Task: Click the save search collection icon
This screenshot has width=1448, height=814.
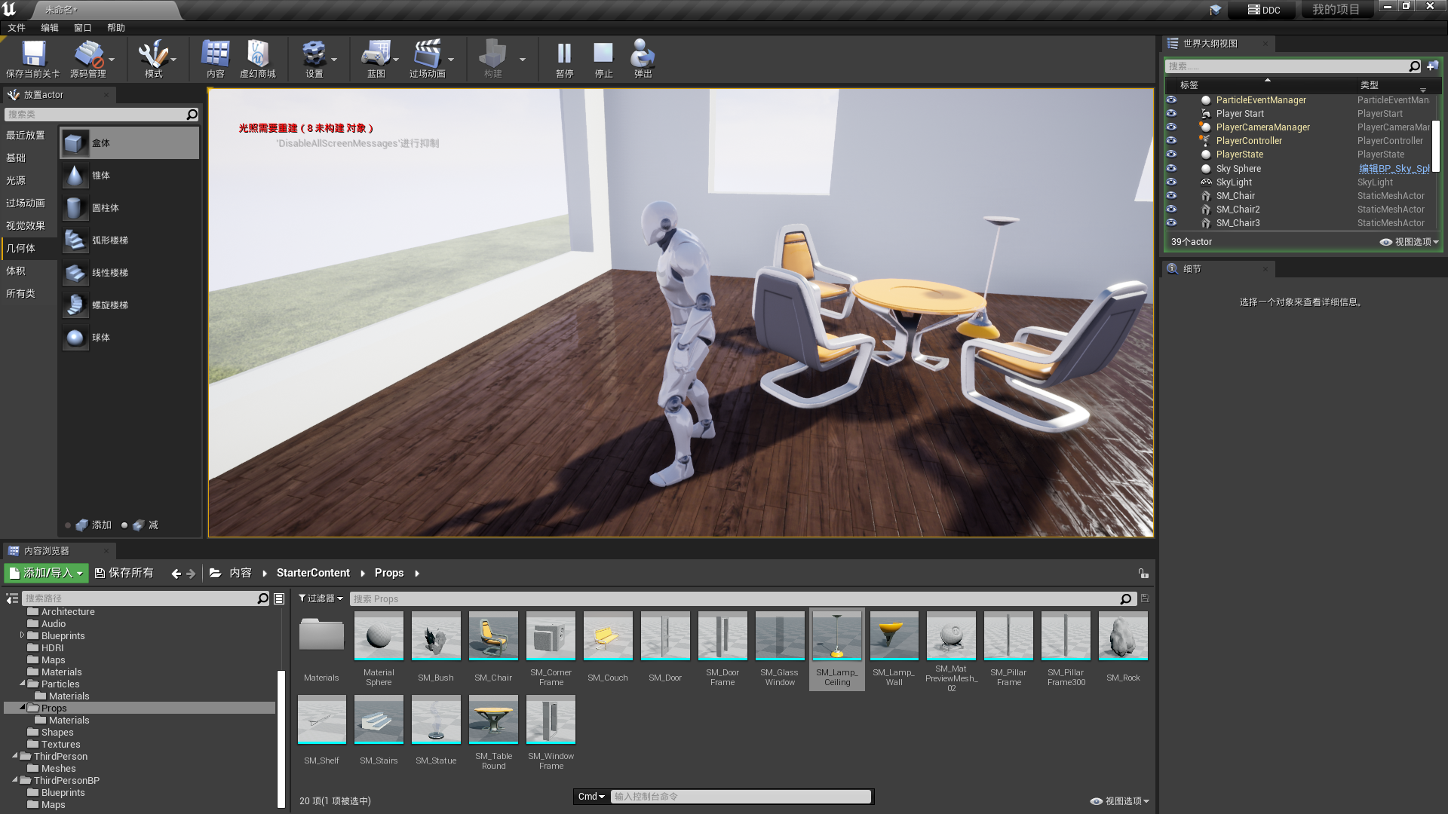Action: pyautogui.click(x=1145, y=598)
